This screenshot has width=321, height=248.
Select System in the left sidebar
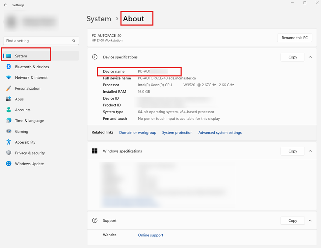[21, 56]
